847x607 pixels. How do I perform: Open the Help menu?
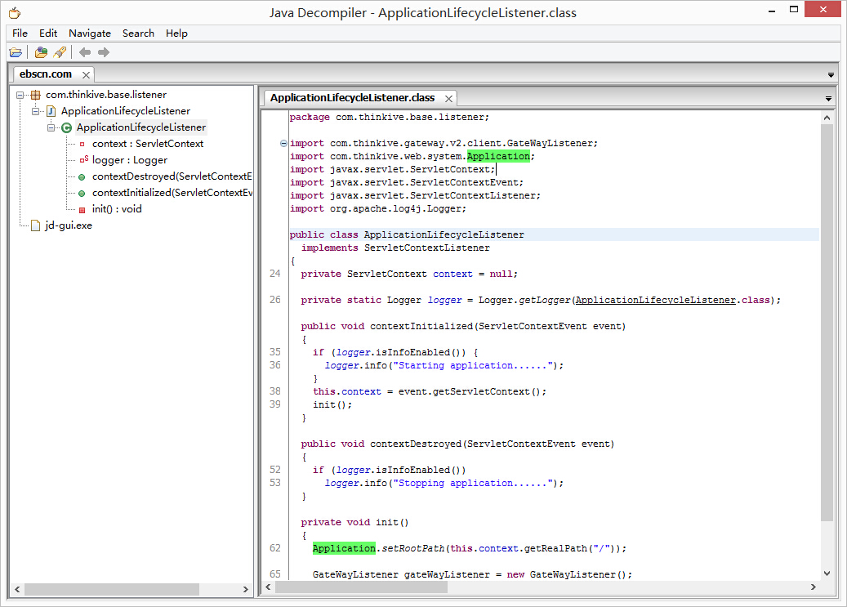coord(176,33)
